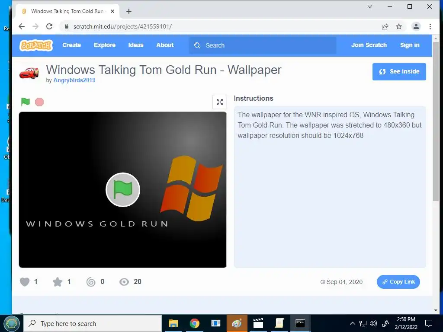The height and width of the screenshot is (332, 443).
Task: Click the project title heading text
Action: point(164,70)
